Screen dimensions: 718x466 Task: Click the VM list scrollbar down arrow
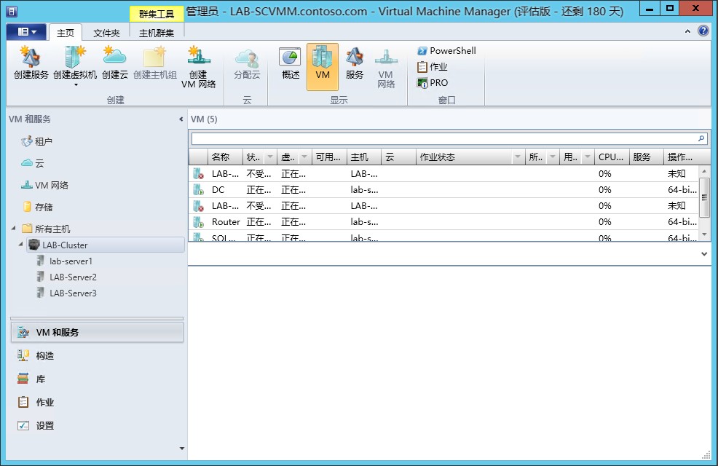point(704,235)
